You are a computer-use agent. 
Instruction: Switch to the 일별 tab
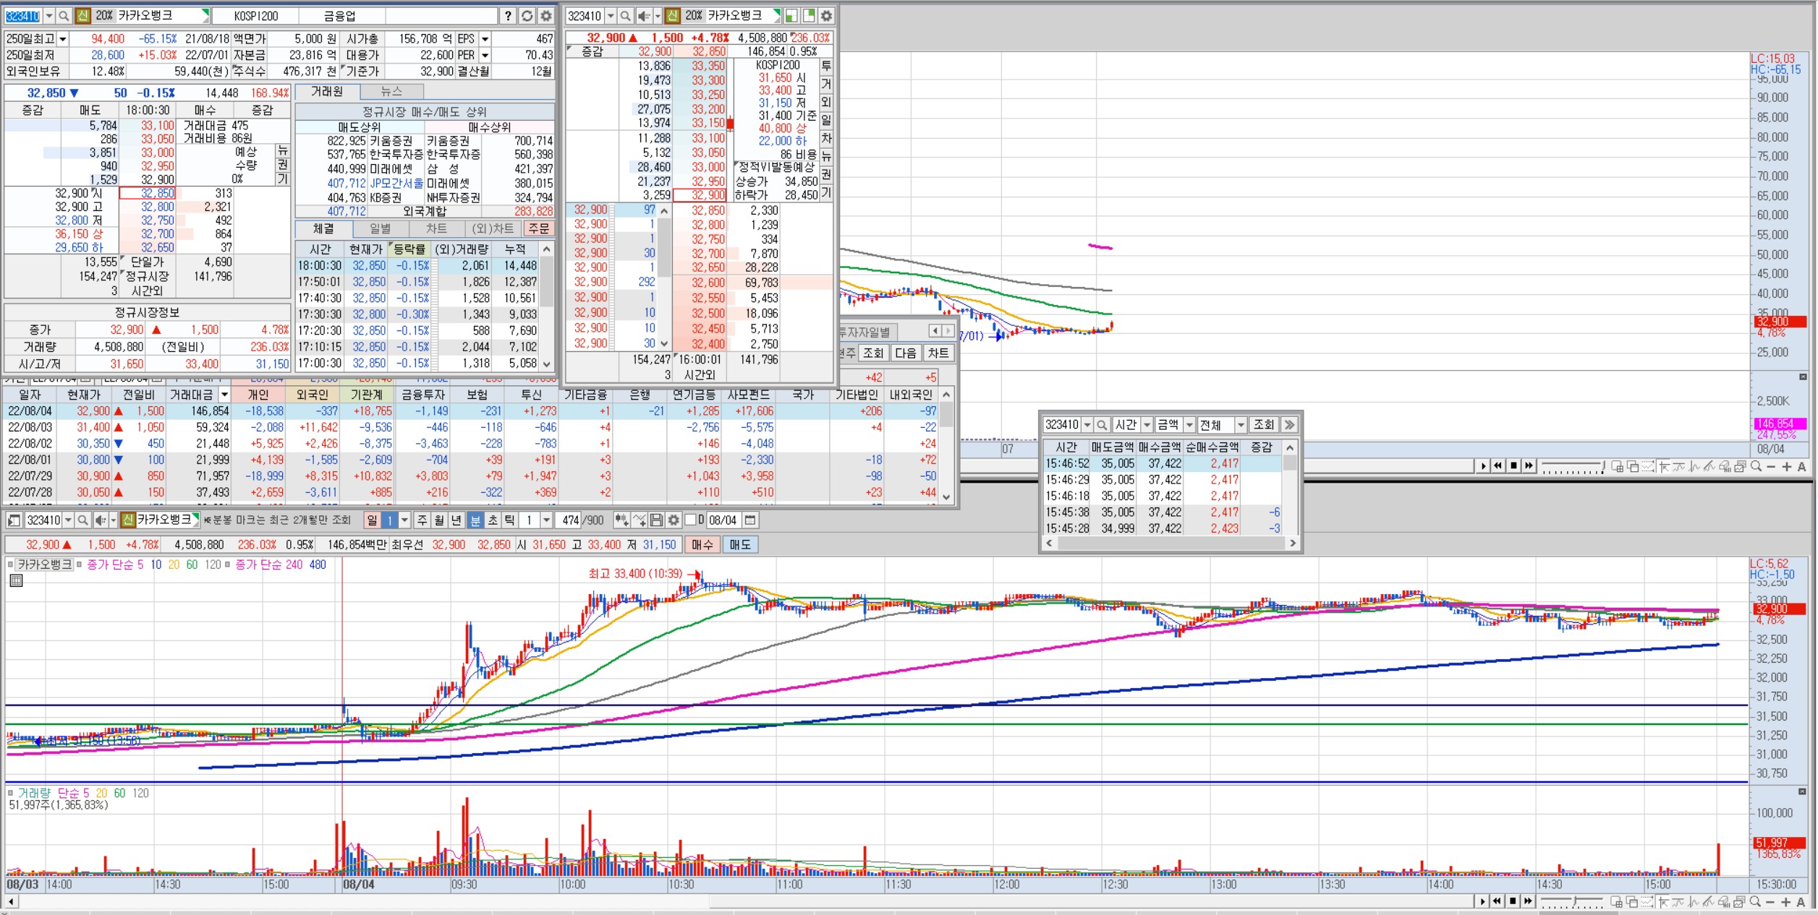click(380, 228)
